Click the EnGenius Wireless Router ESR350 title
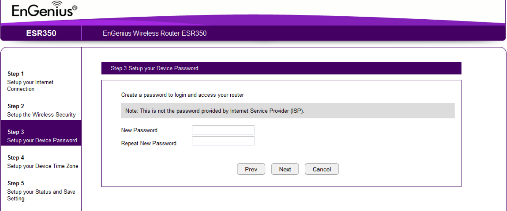Image resolution: width=507 pixels, height=211 pixels. pos(155,33)
